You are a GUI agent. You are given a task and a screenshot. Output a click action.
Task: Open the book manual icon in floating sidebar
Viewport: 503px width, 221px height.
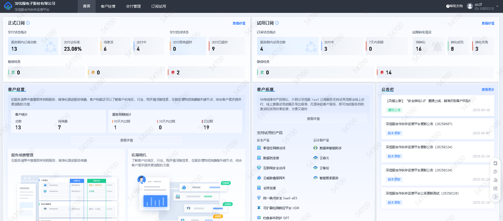pos(495,163)
